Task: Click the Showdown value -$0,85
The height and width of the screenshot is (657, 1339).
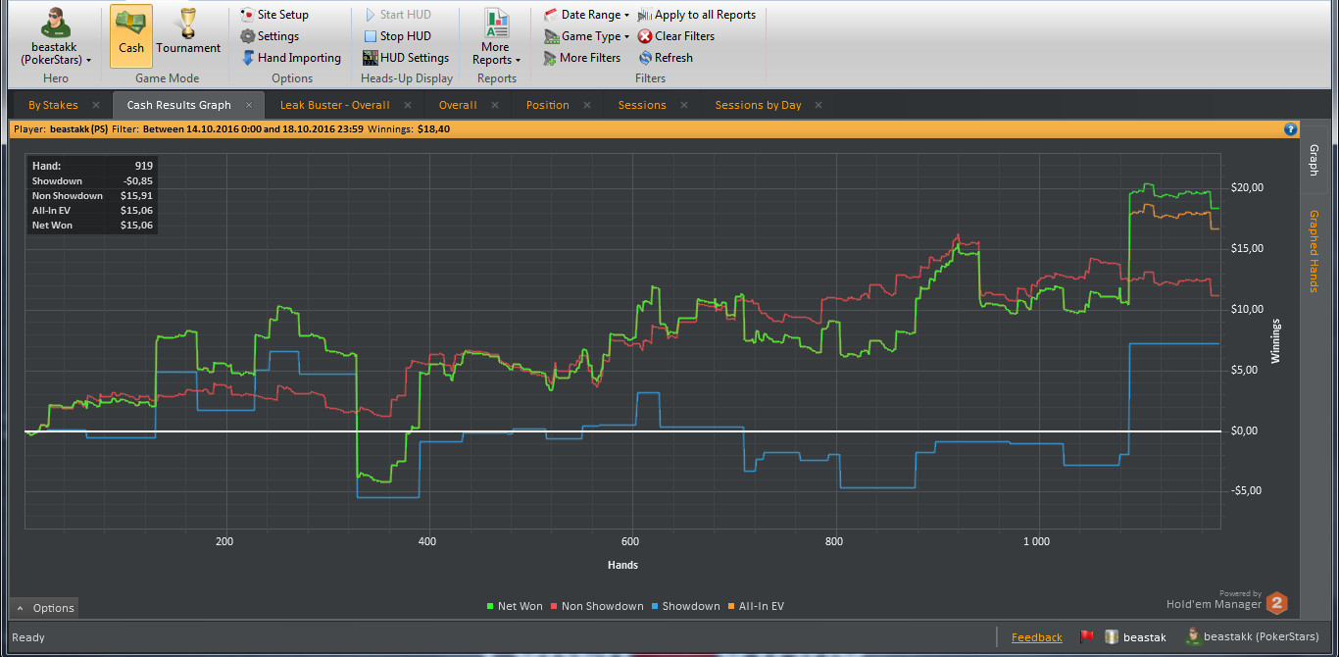Action: [137, 181]
